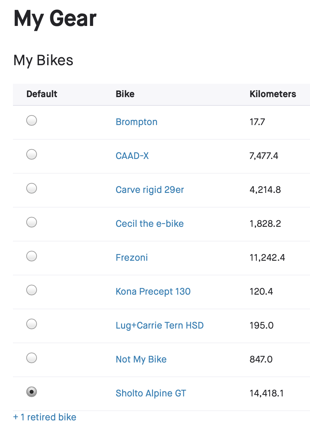This screenshot has width=310, height=435.
Task: Click the selected Sholto Alpine GT radio
Action: [32, 392]
